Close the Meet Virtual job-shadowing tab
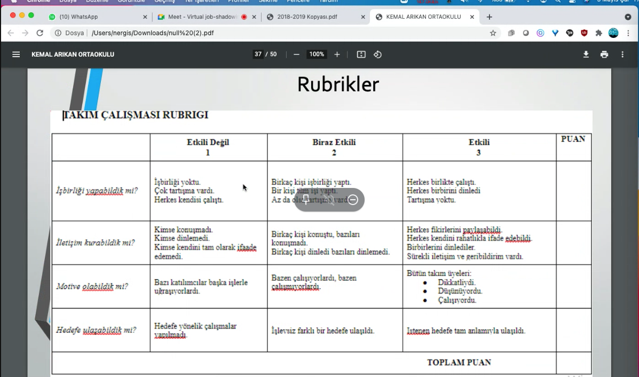 click(x=254, y=17)
